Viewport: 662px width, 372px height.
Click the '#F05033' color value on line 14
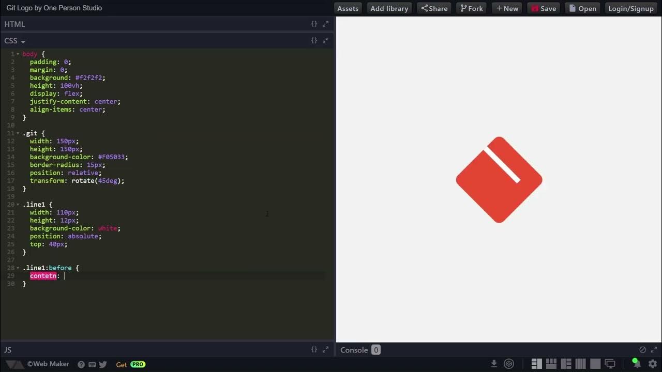coord(111,157)
